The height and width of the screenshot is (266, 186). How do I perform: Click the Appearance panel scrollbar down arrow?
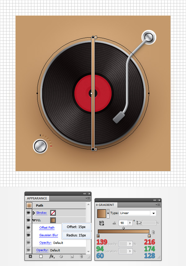(x=89, y=252)
